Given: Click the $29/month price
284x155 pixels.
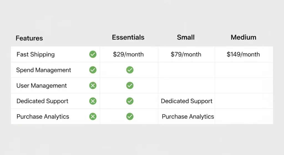Looking at the screenshot, I should pos(128,54).
